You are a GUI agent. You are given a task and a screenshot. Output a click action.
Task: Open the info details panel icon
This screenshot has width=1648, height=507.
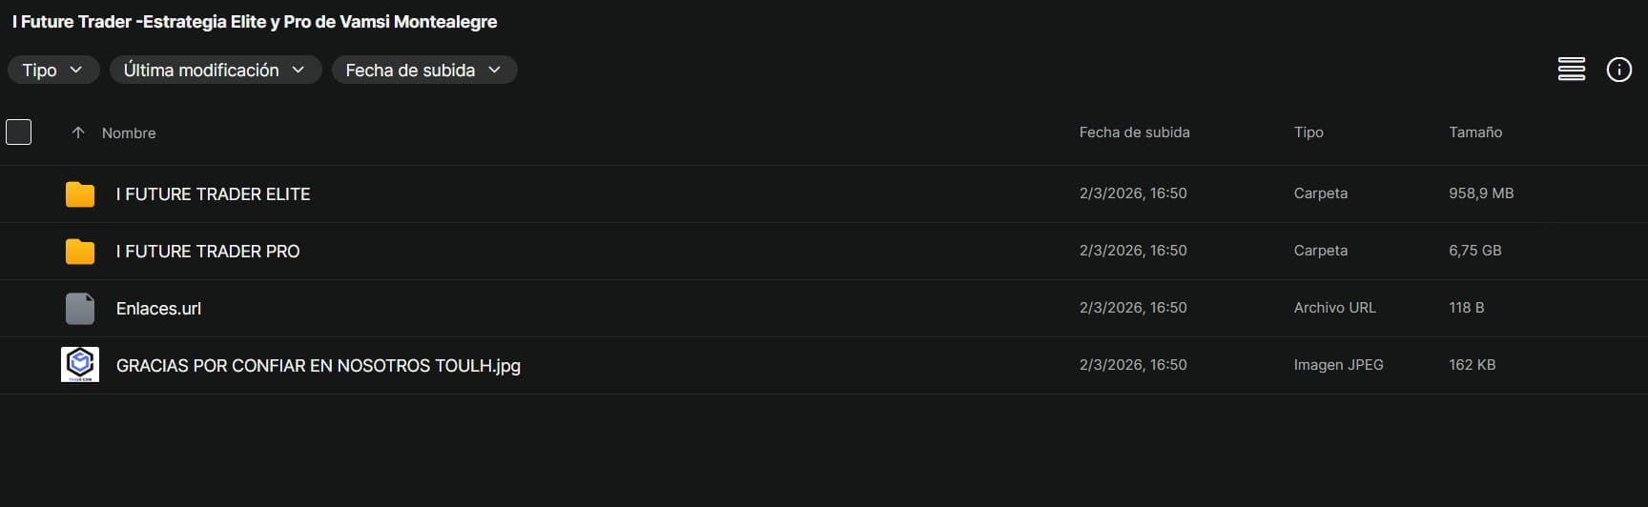coord(1618,70)
